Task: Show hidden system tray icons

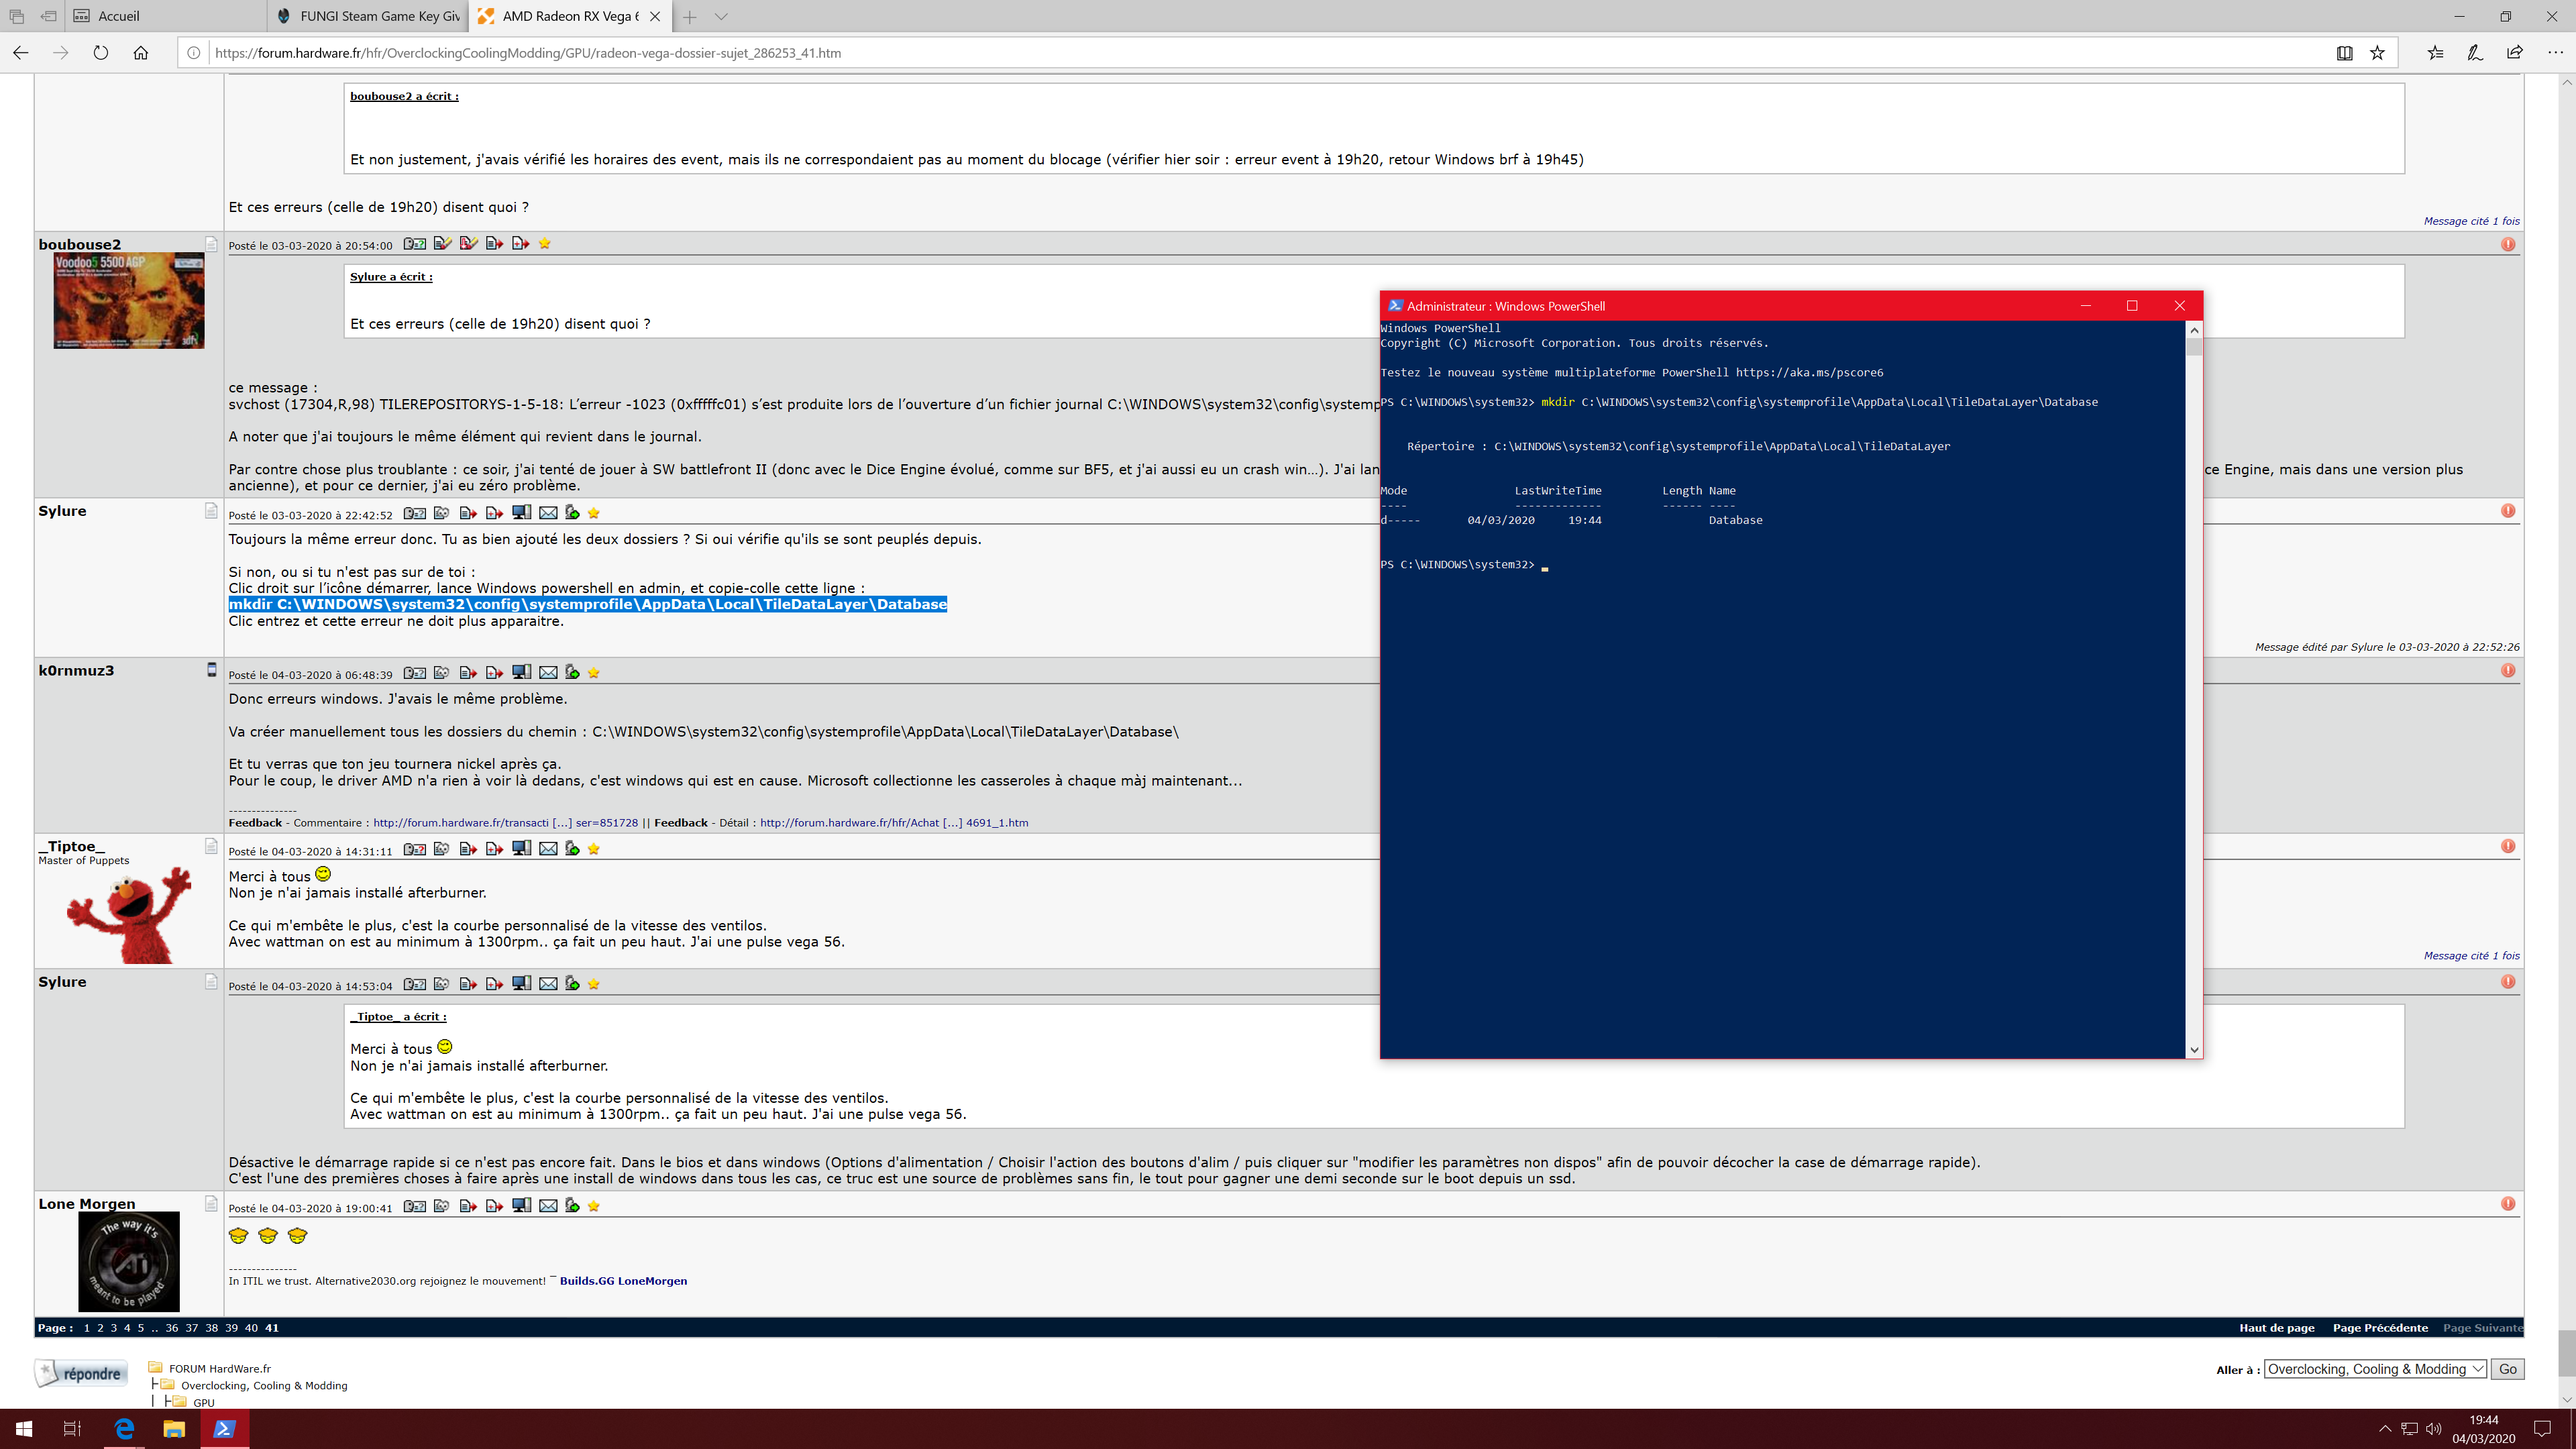Action: (2385, 1429)
